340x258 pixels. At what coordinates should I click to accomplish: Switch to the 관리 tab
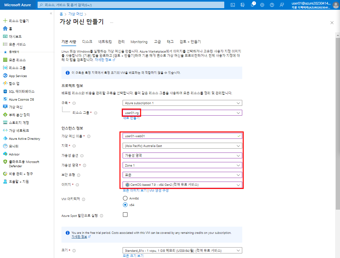point(121,41)
